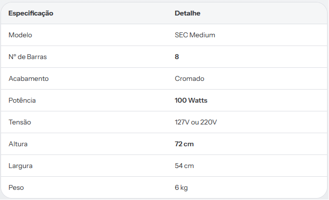Click the 100 Watts value
Screen dimensions: 329x200
pyautogui.click(x=191, y=100)
